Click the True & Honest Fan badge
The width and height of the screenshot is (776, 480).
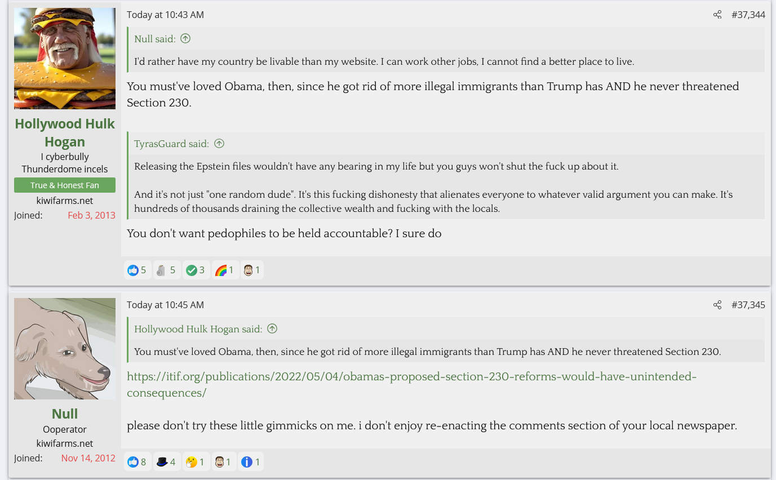point(65,185)
